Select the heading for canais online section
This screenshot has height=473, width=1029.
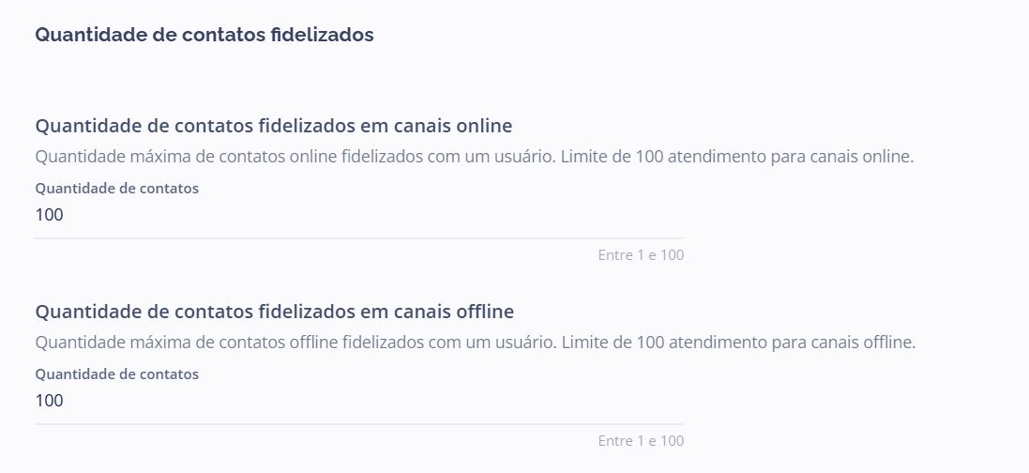(273, 126)
